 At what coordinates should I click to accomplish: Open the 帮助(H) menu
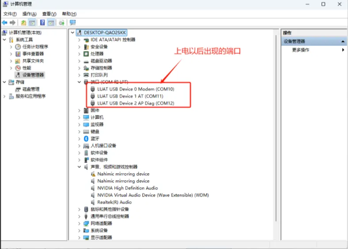[69, 14]
